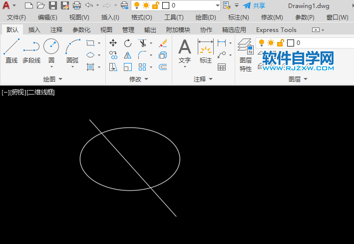
Task: Select the Polyline (多段线) tool
Action: pos(31,51)
